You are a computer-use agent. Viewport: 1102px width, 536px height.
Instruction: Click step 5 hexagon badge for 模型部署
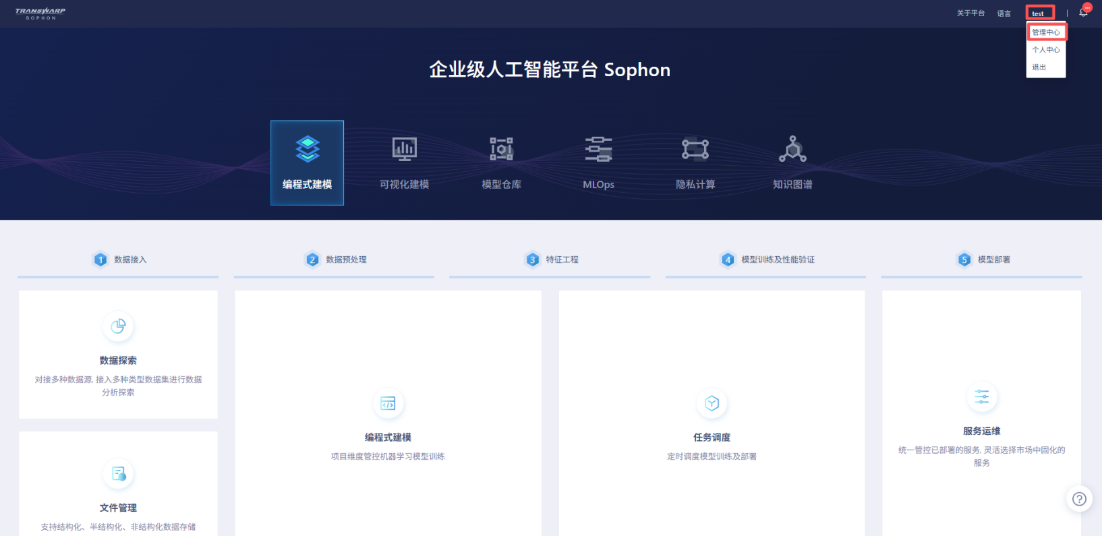click(964, 260)
